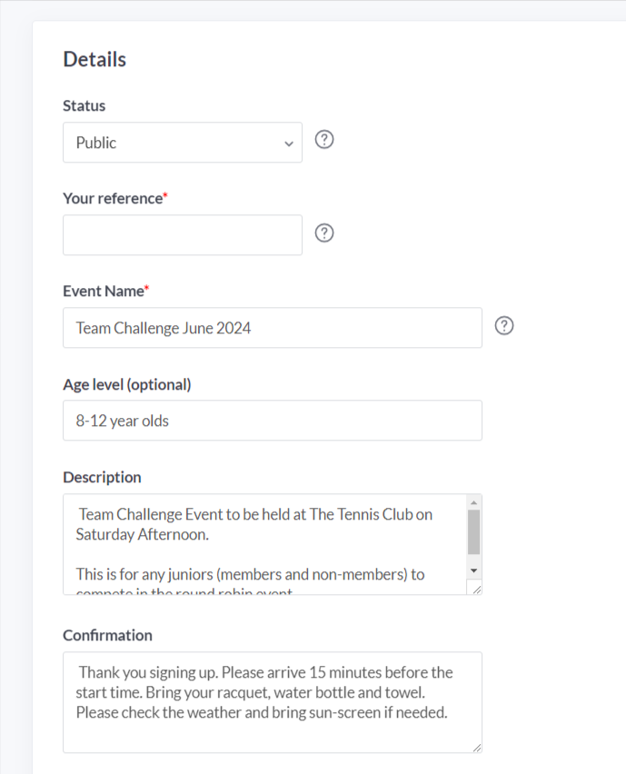
Task: Open the Status dropdown showing Public
Action: (183, 142)
